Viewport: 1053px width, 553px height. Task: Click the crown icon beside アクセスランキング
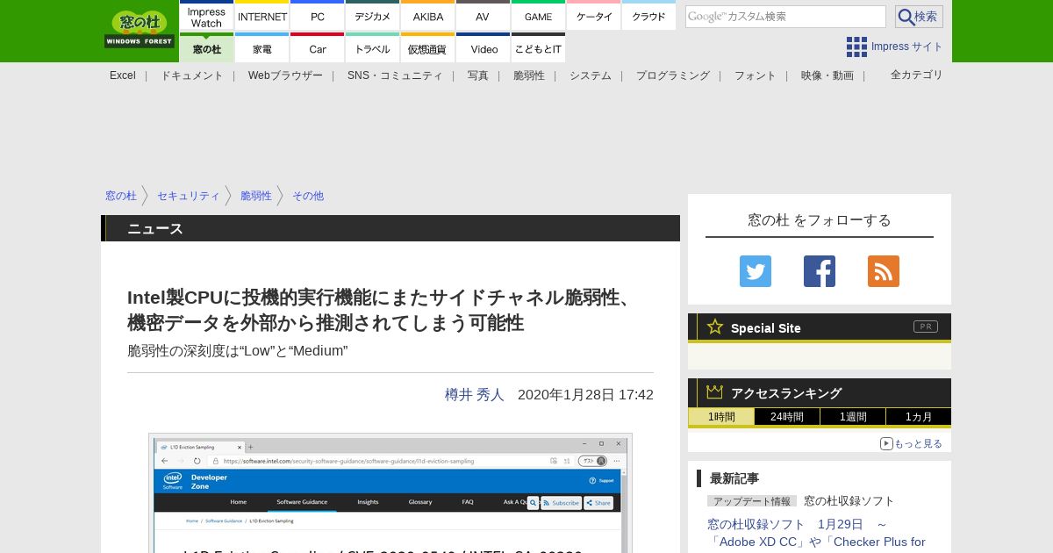tap(715, 391)
